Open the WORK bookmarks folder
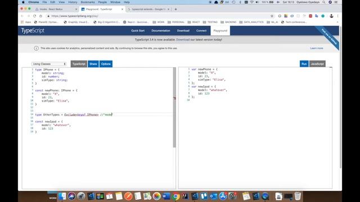Screen dimensions: 360x202 click(159, 22)
